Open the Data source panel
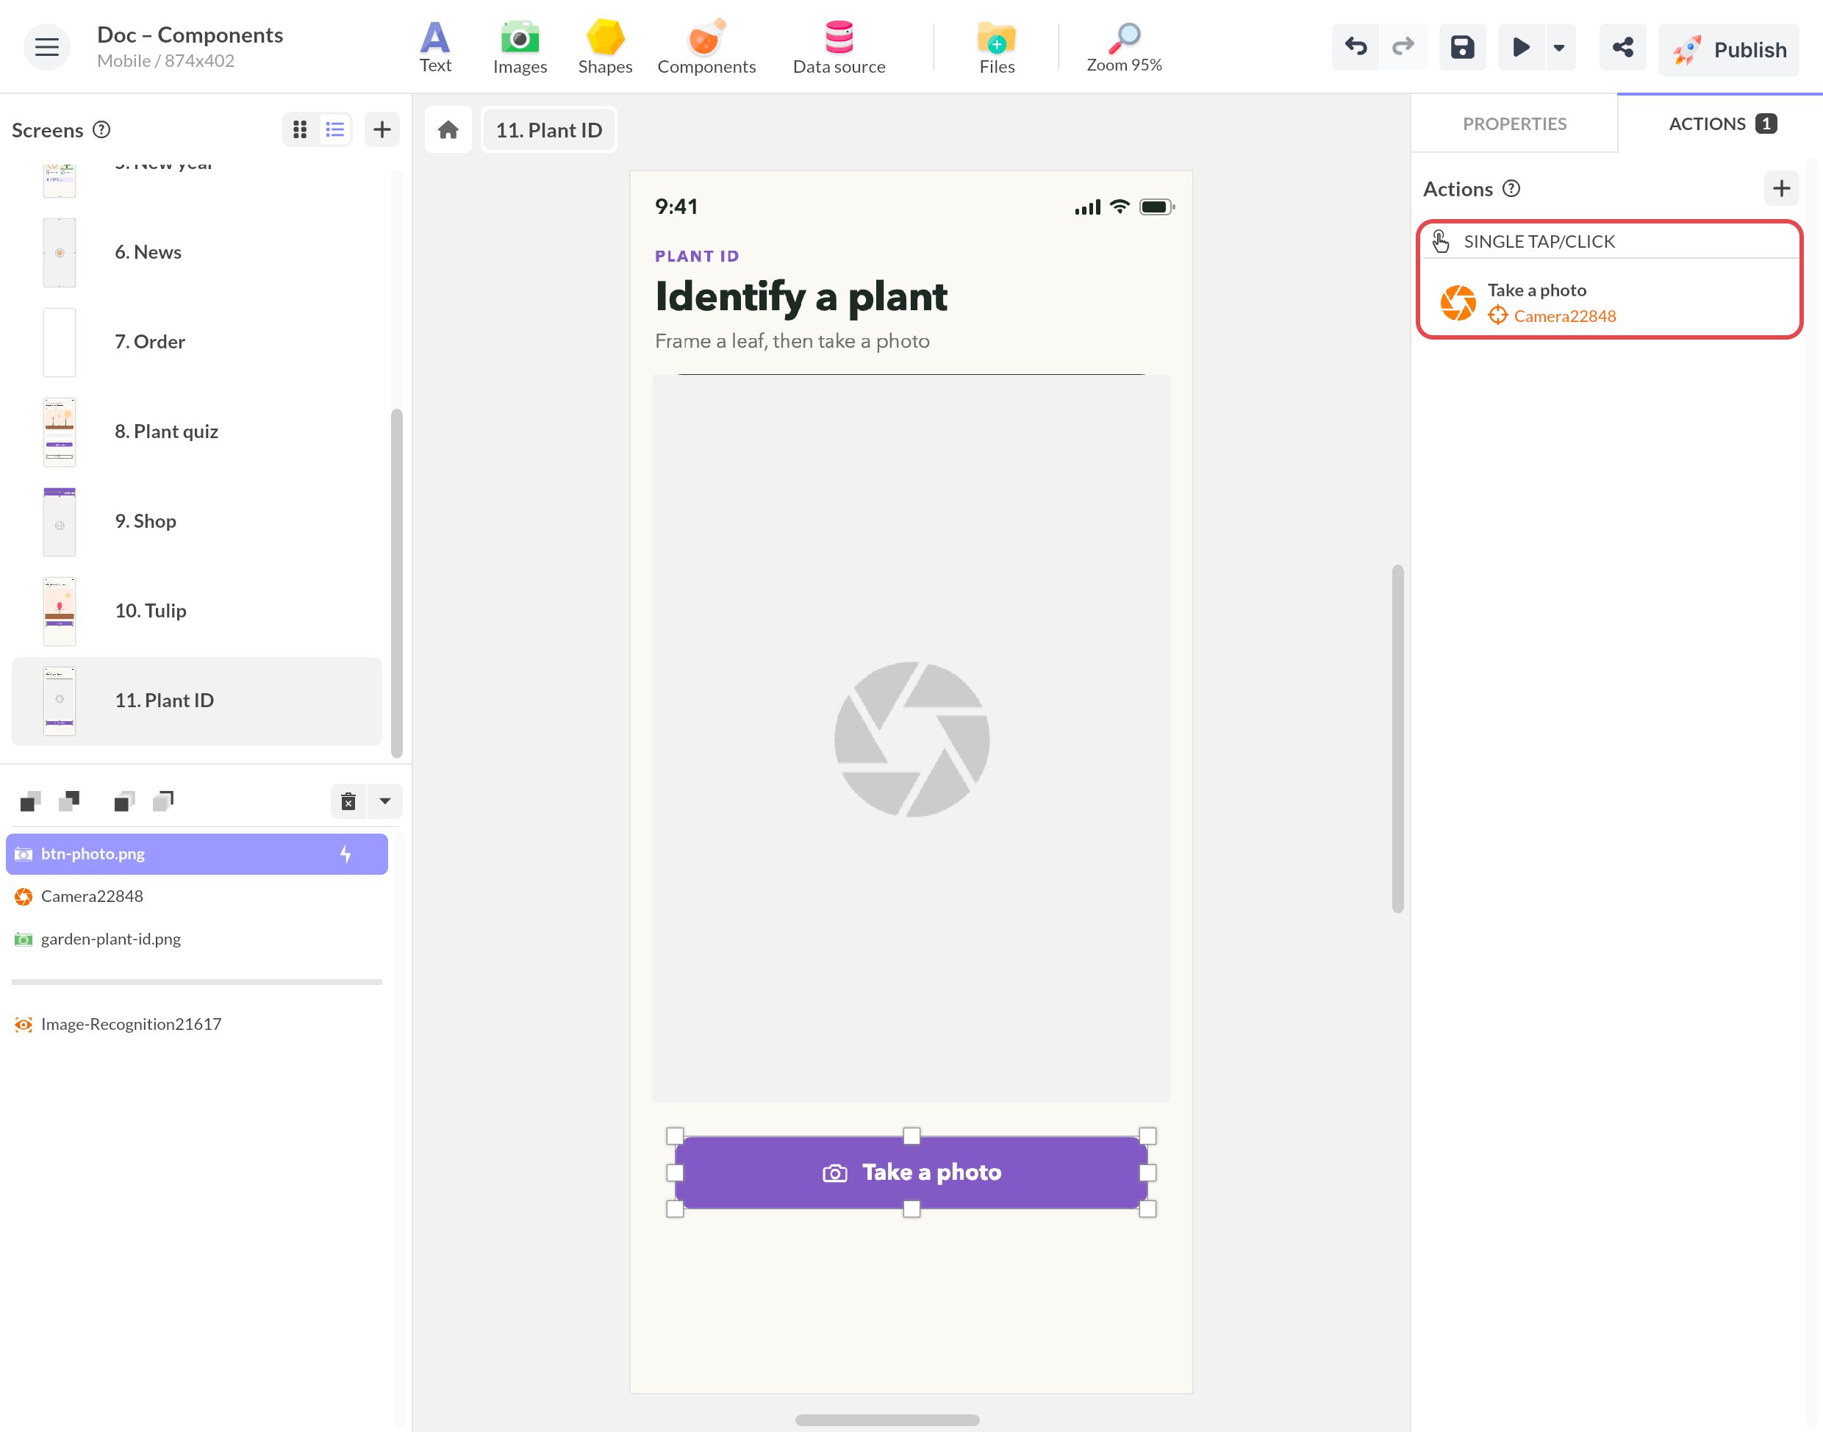Image resolution: width=1823 pixels, height=1432 pixels. pos(839,47)
